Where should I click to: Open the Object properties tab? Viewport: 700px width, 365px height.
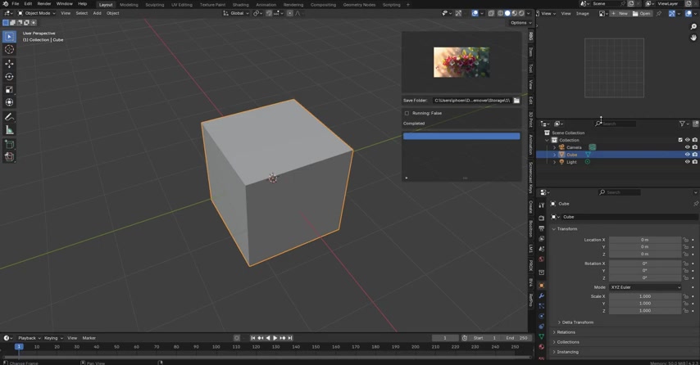coord(542,286)
